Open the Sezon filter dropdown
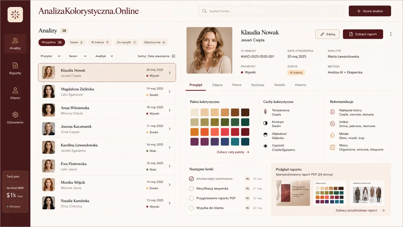The image size is (403, 227). coord(78,56)
